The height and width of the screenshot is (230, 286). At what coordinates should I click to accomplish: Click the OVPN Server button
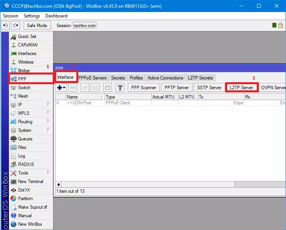pos(272,88)
